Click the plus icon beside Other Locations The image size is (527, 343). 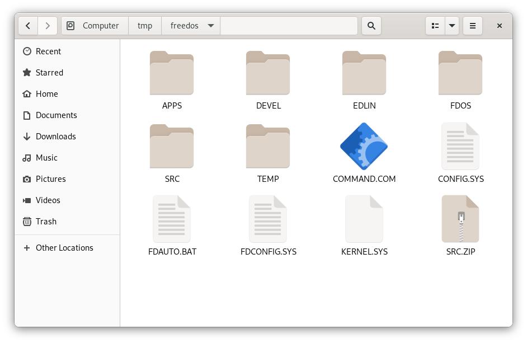pos(27,248)
